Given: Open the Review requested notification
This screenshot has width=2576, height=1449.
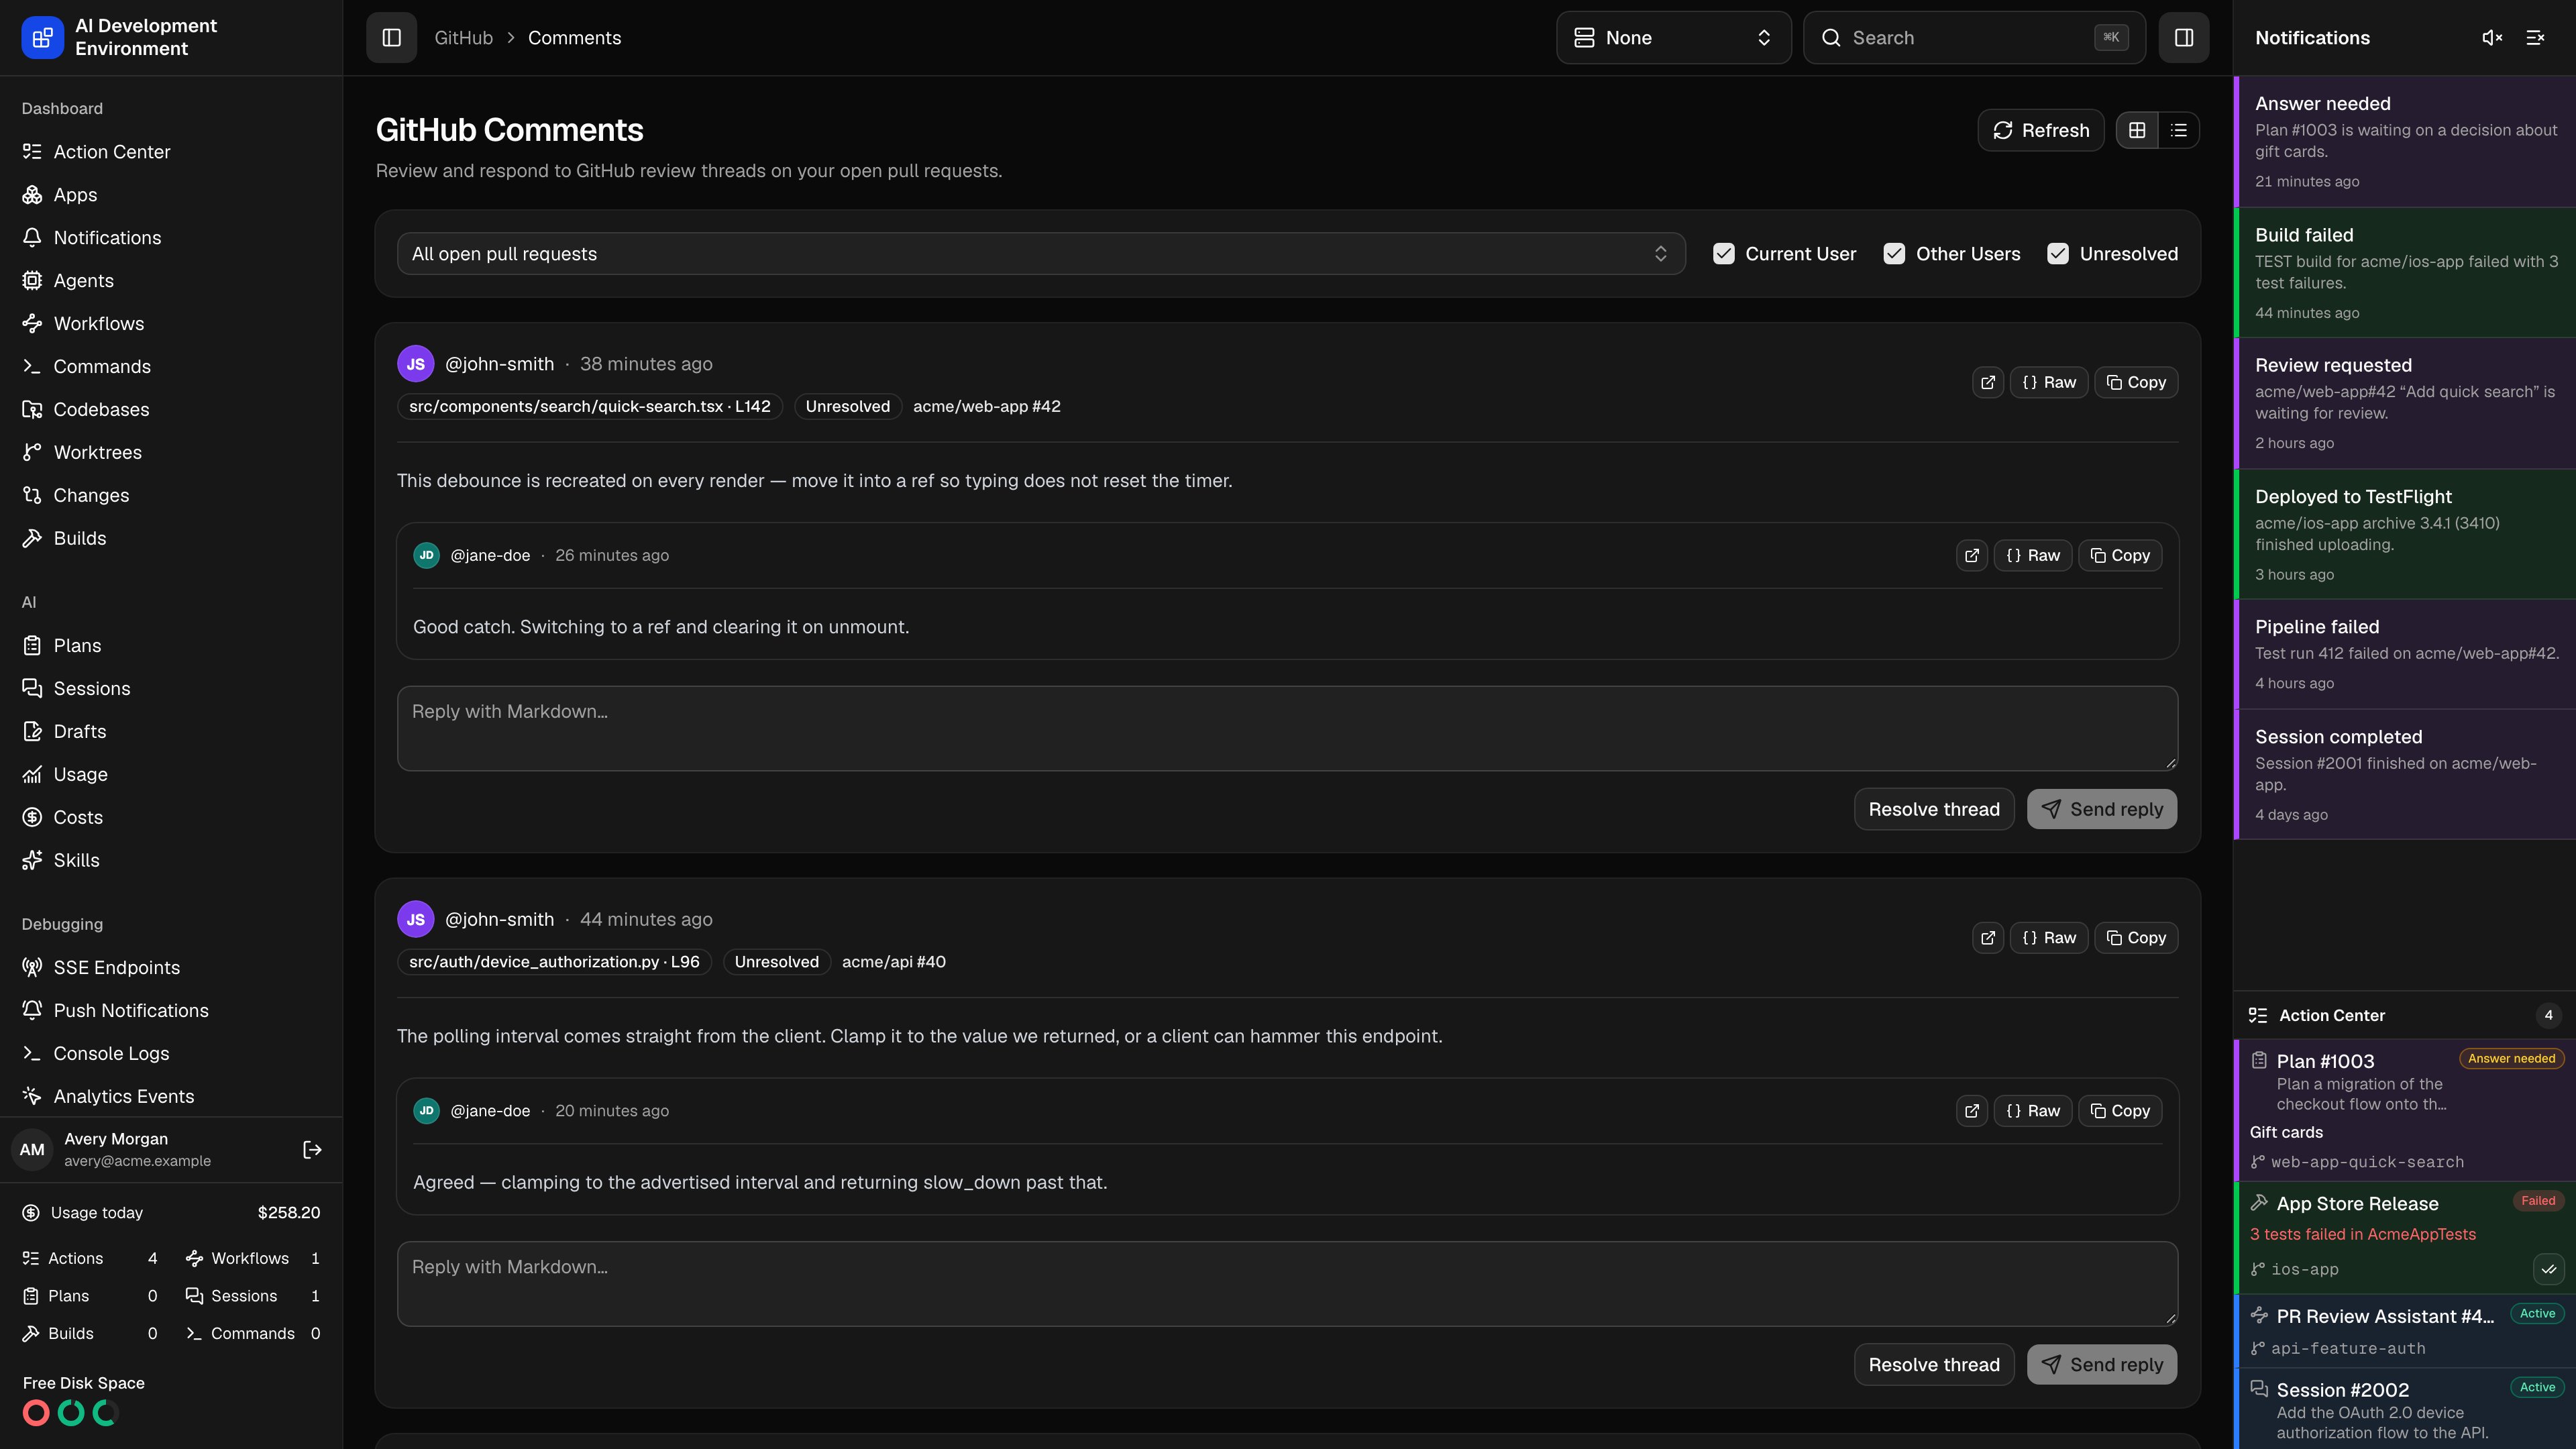Looking at the screenshot, I should (2405, 403).
